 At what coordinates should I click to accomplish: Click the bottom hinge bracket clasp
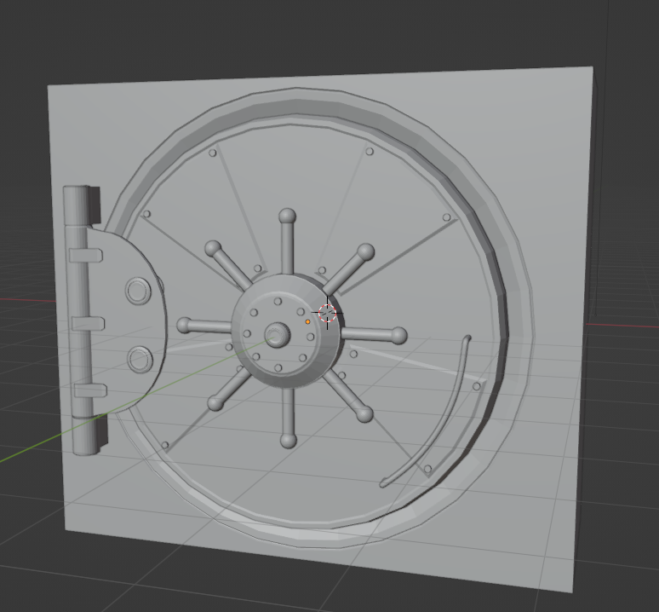coord(90,390)
